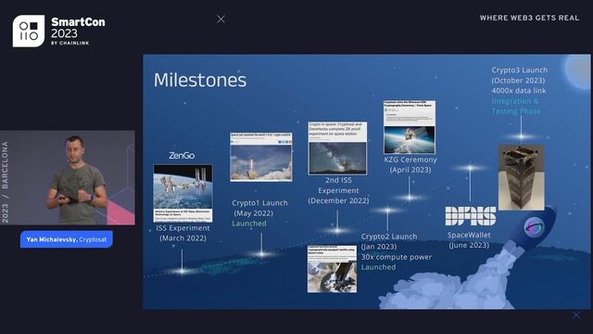Image resolution: width=593 pixels, height=334 pixels.
Task: Click the timeline star marker below KZG Ceremony
Action: tap(410, 198)
